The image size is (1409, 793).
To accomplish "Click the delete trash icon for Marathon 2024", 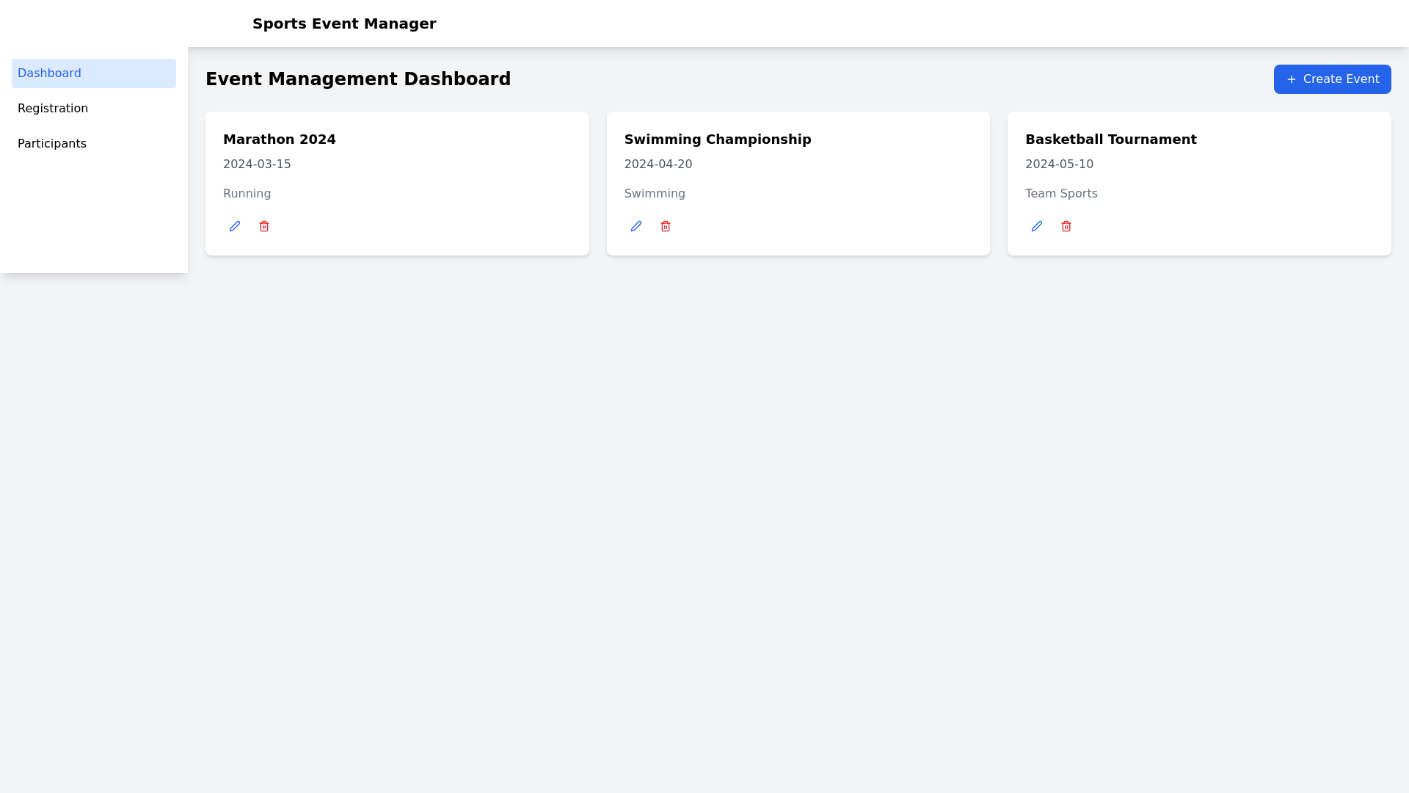I will (264, 226).
